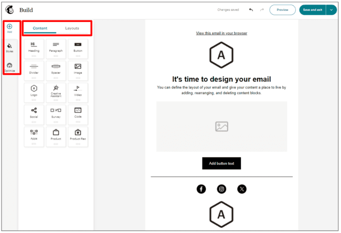Open the Optimize sidebar panel

[x=9, y=68]
